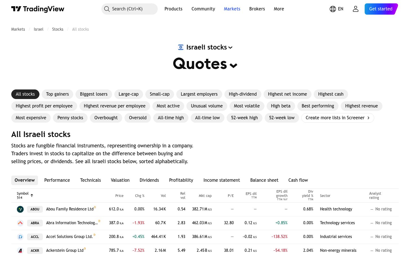The width and height of the screenshot is (410, 256).
Task: Click the ABOU company logo
Action: 20,209
